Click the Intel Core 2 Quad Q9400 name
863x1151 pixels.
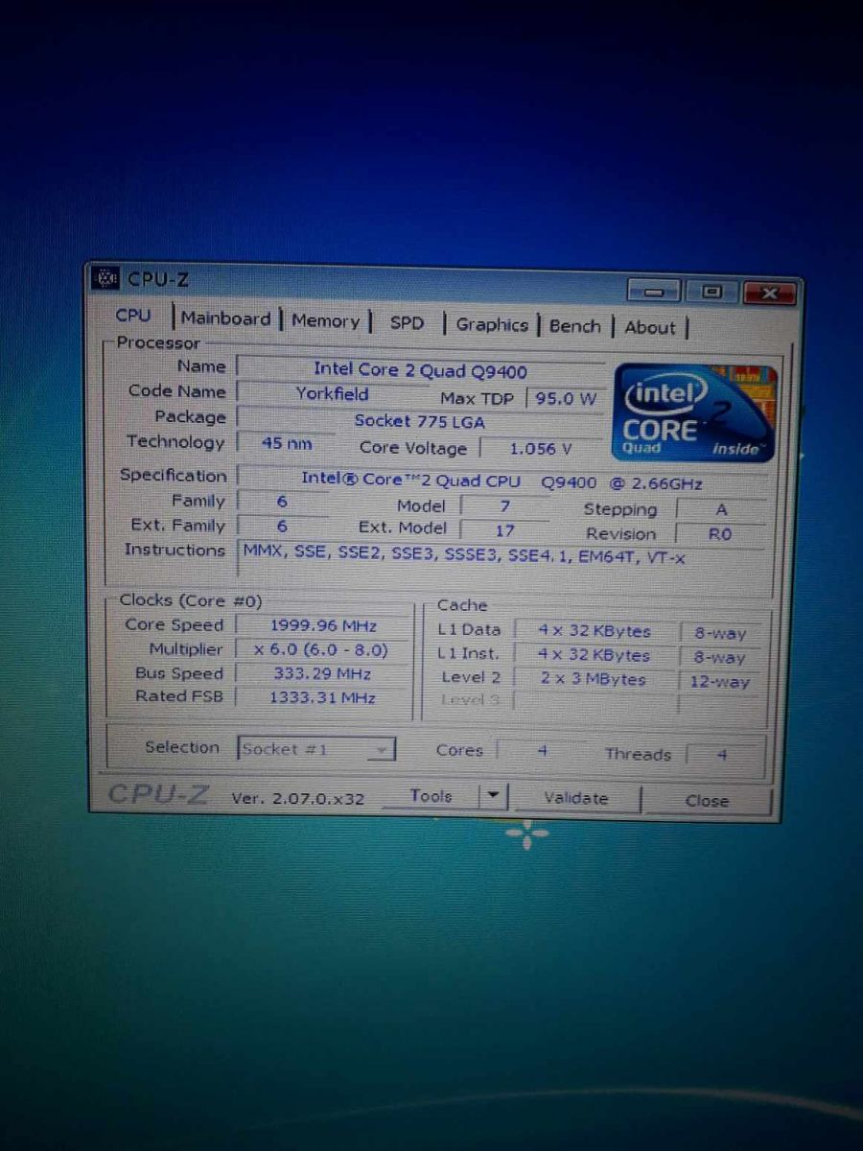420,370
